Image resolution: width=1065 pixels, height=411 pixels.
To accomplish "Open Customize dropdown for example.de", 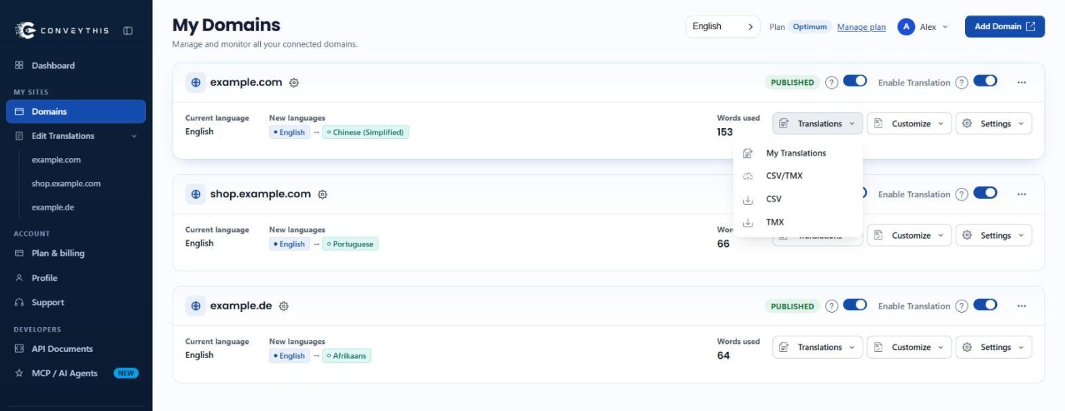I will [909, 347].
